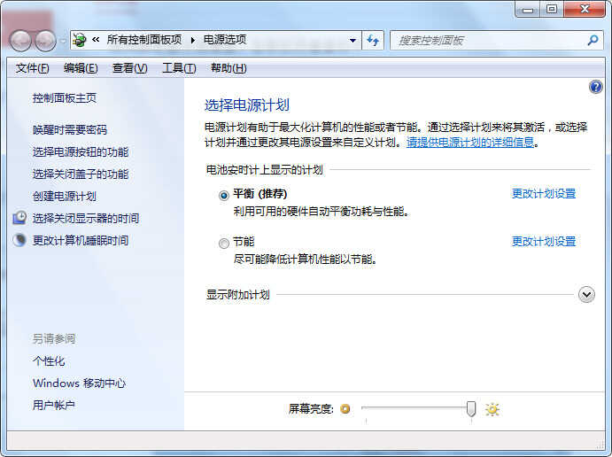The width and height of the screenshot is (612, 457).
Task: Open the 文件(F) menu
Action: pos(33,68)
